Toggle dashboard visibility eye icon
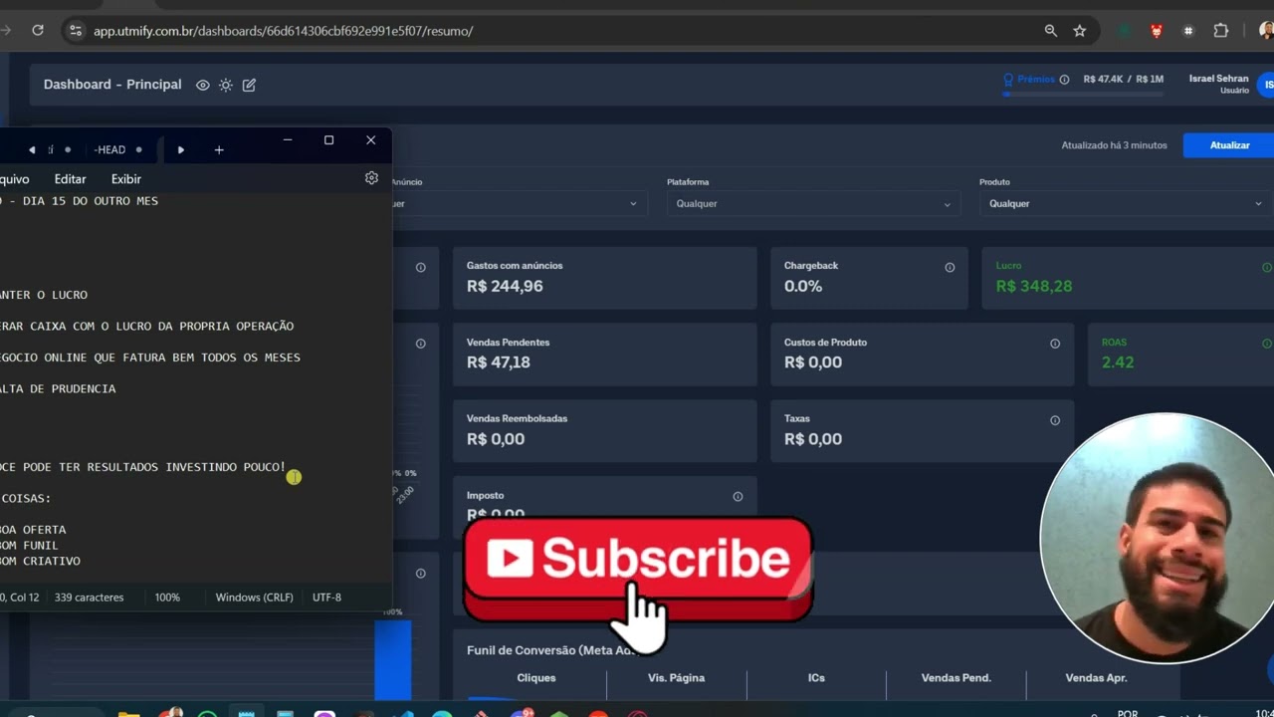Screen dimensions: 1274x717 click(x=203, y=85)
